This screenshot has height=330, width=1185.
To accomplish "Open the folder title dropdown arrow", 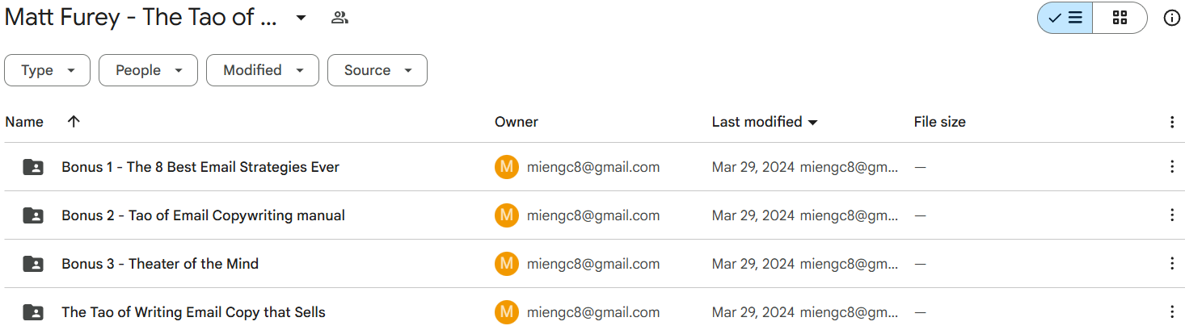I will click(301, 18).
